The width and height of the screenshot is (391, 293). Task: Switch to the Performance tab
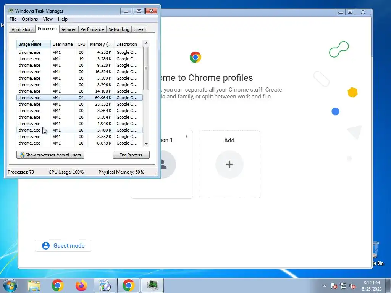click(x=92, y=29)
